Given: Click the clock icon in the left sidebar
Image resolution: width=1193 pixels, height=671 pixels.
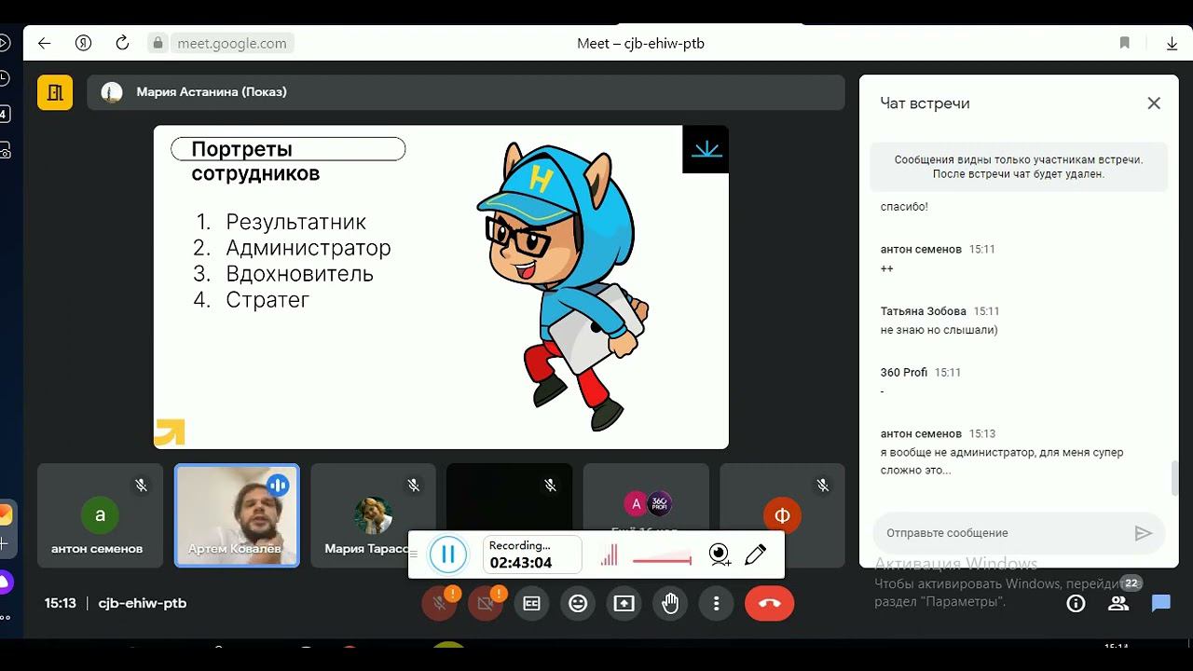Looking at the screenshot, I should coord(4,78).
